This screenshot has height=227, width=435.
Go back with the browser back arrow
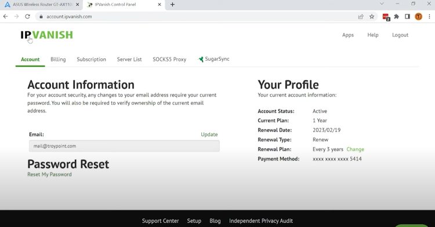[x=6, y=17]
